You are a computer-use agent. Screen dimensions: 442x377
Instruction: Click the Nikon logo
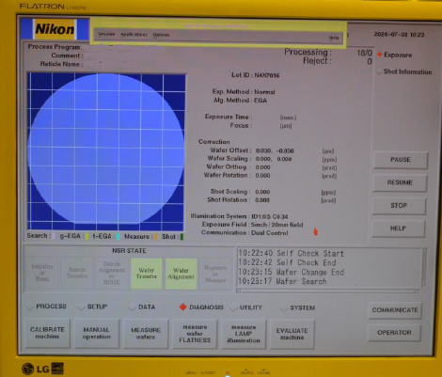pos(55,29)
